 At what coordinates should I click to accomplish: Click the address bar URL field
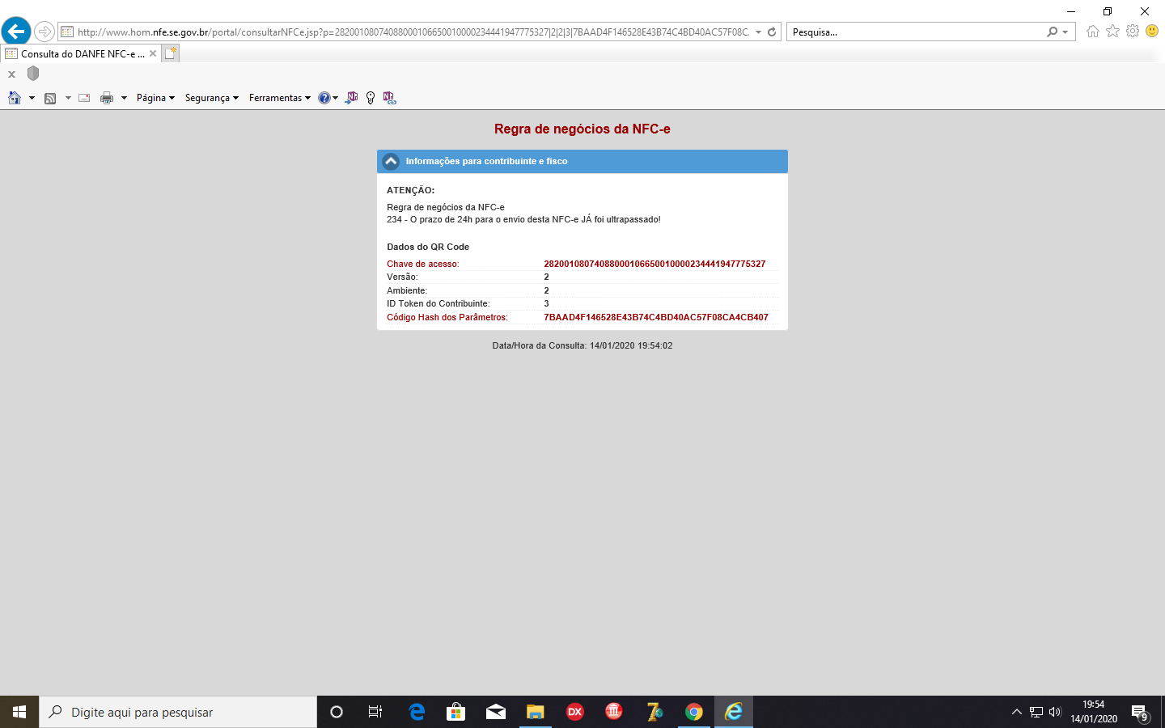[x=413, y=32]
